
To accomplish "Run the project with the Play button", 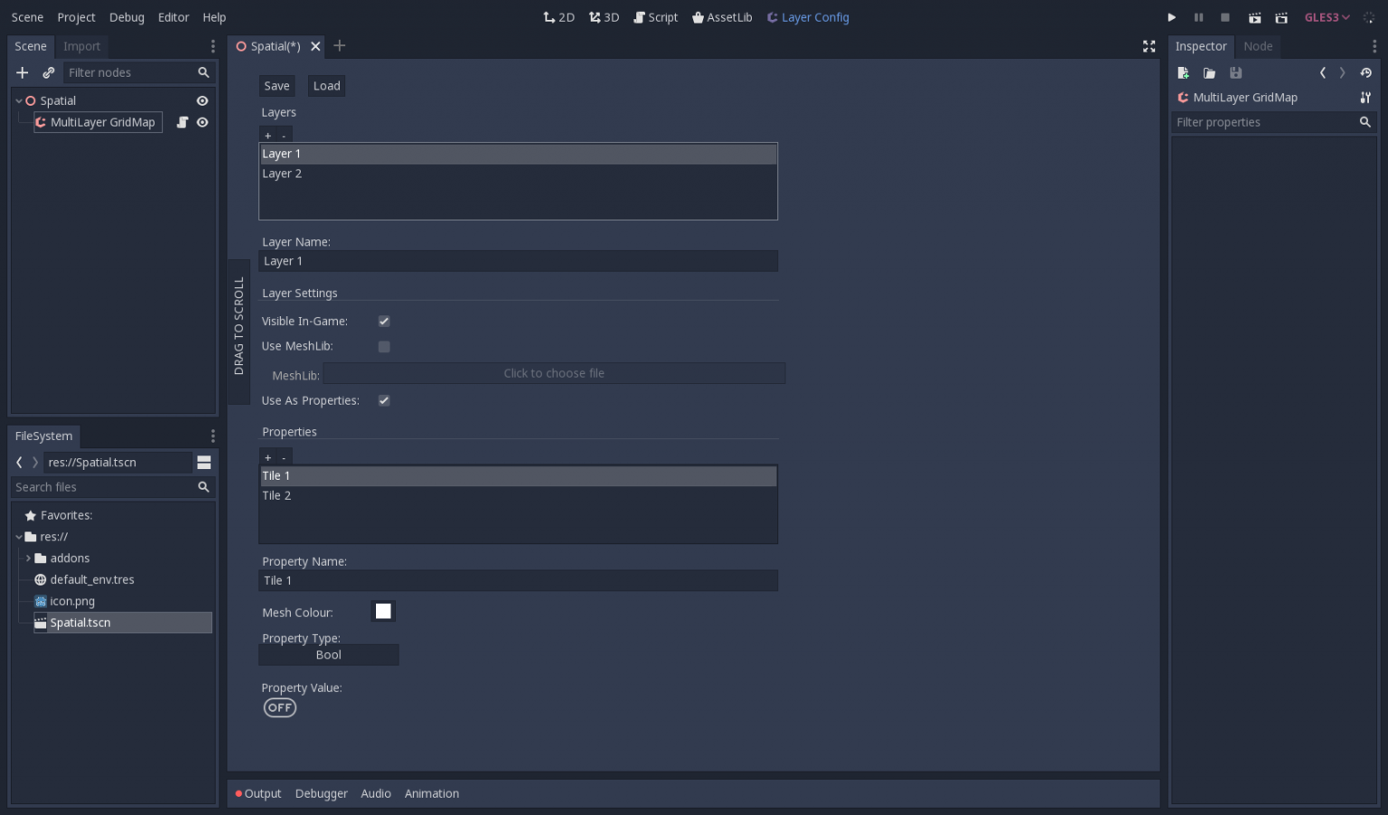I will (1171, 17).
